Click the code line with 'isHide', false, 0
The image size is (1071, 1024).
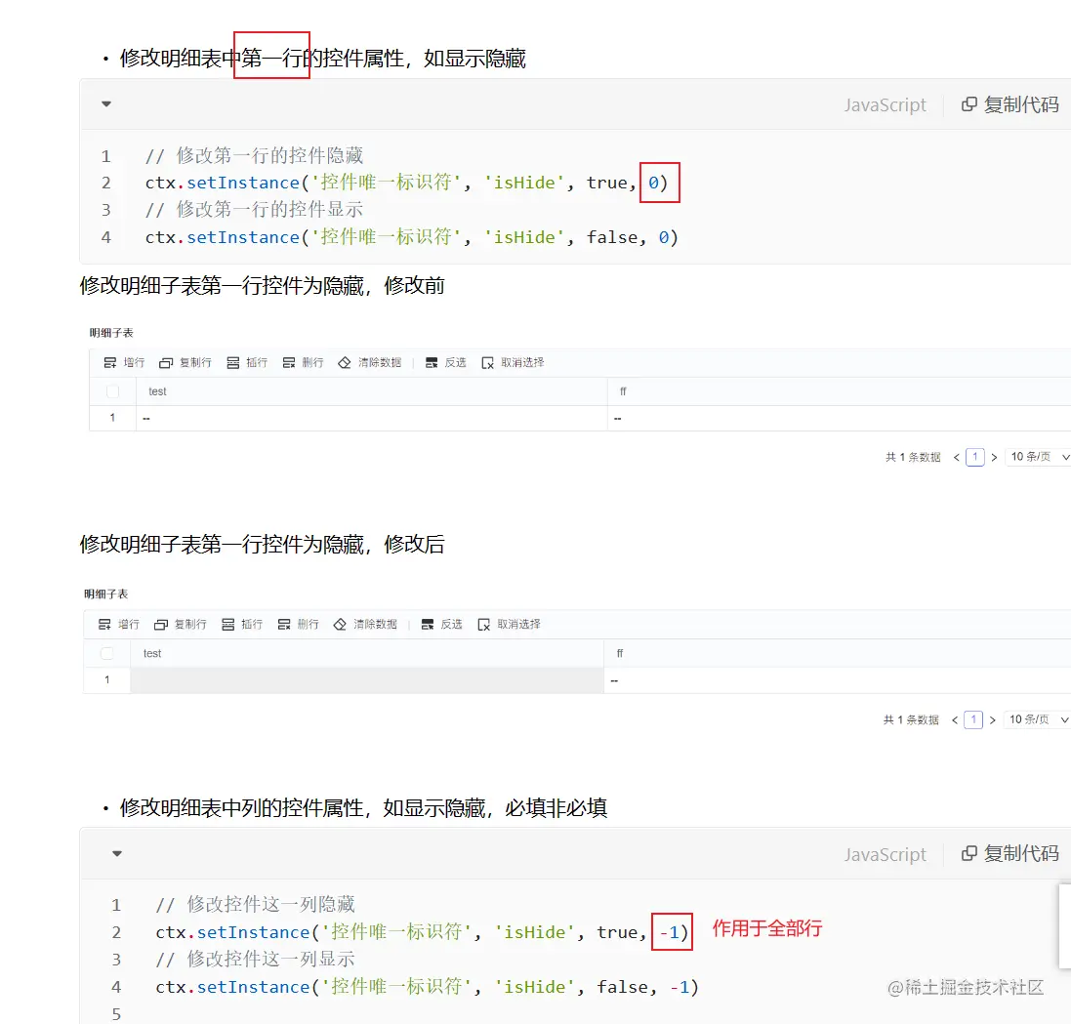[x=412, y=238]
